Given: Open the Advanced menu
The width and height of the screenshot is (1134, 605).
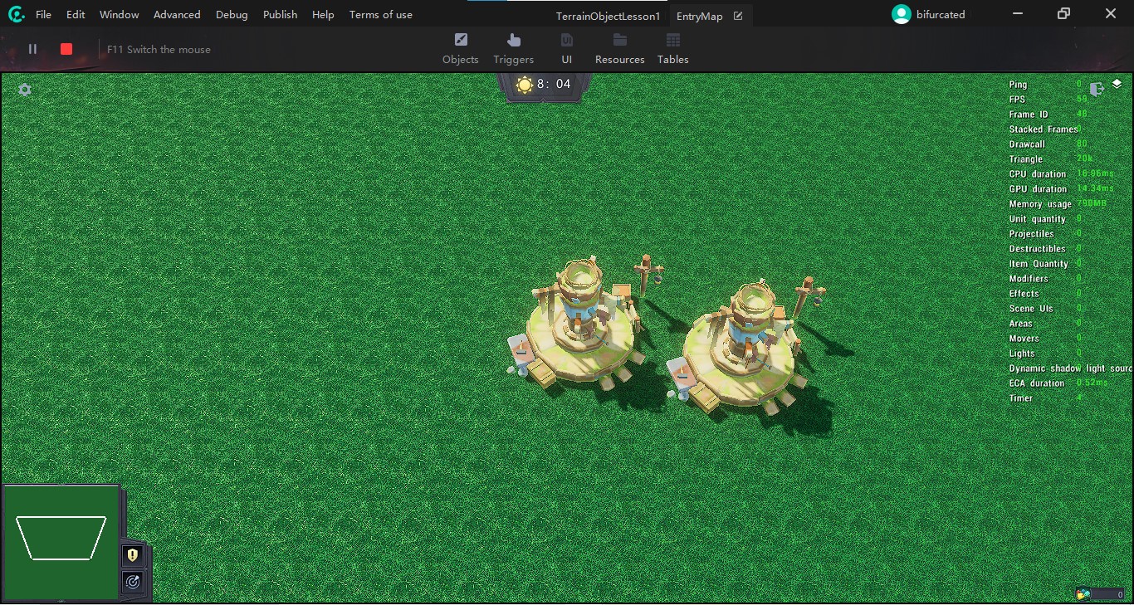Looking at the screenshot, I should tap(177, 14).
